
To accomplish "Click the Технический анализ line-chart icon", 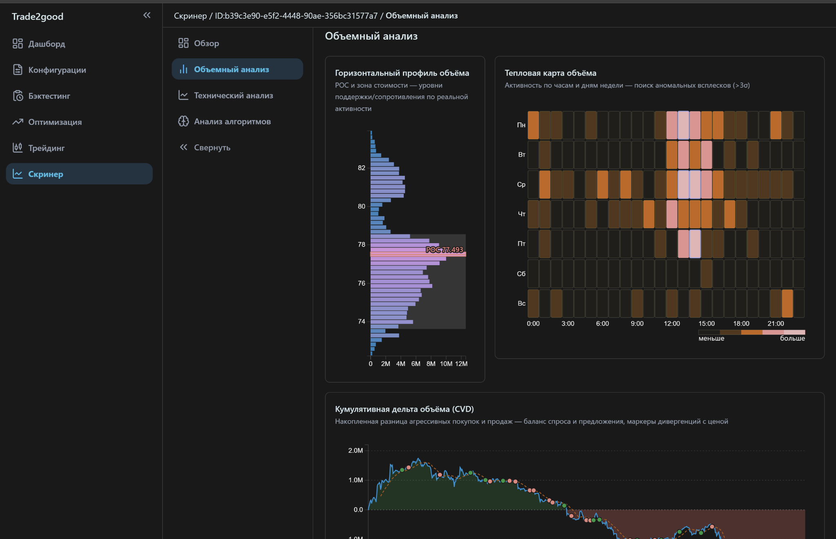I will pyautogui.click(x=183, y=95).
